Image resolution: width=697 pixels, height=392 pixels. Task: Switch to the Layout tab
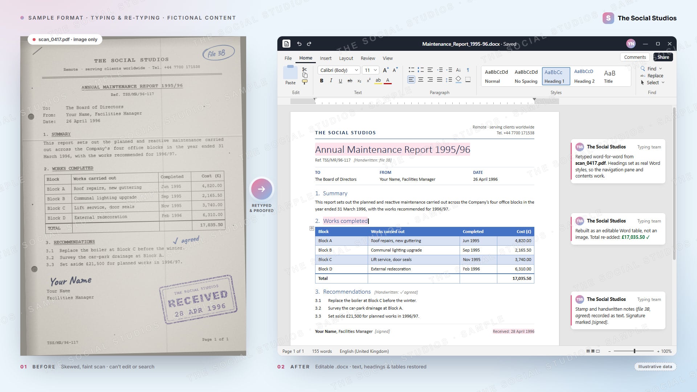click(346, 58)
